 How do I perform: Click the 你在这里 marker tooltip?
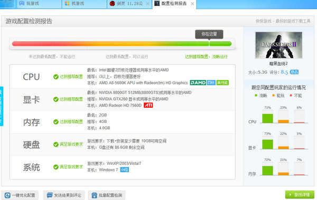tap(209, 34)
